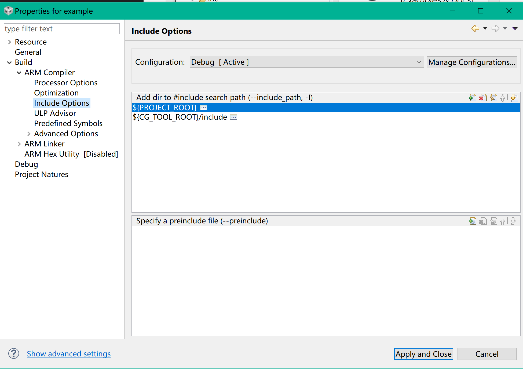523x369 pixels.
Task: Click the ellipsis next to ${PROJECT_ROOT}
Action: coord(203,108)
